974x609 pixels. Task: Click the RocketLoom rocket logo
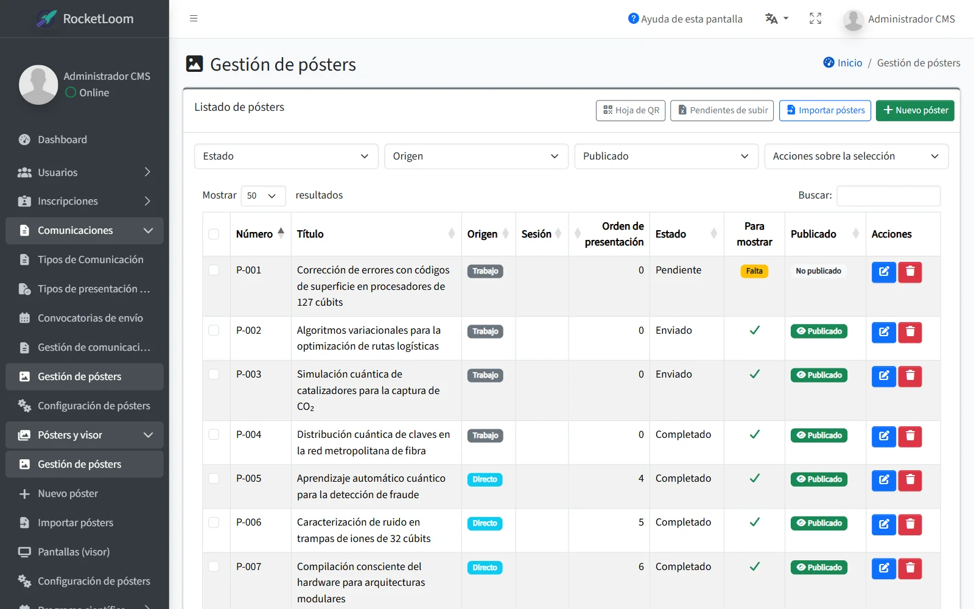tap(47, 19)
